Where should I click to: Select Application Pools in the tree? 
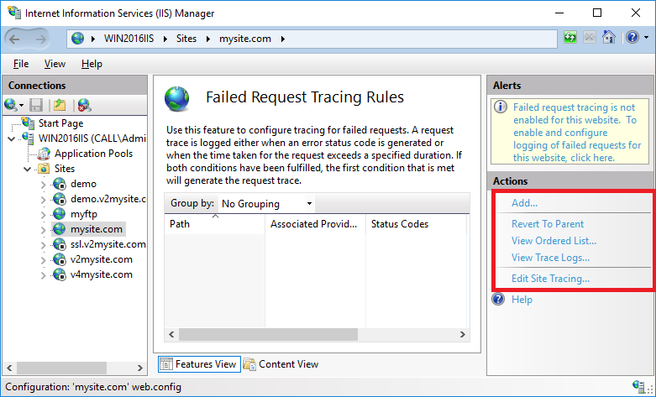93,154
